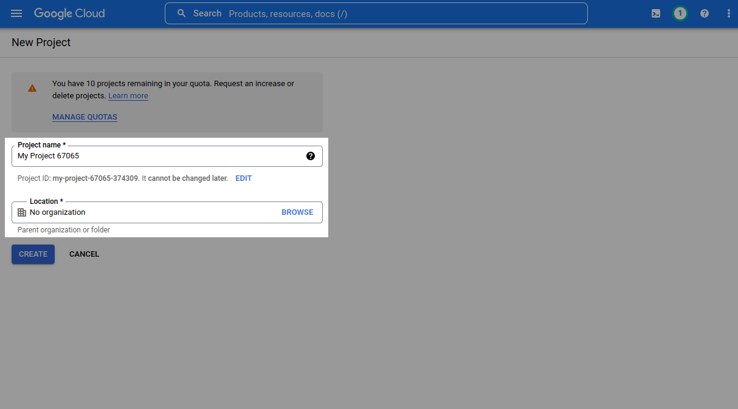738x409 pixels.
Task: Focus the search products and resources field
Action: (376, 13)
